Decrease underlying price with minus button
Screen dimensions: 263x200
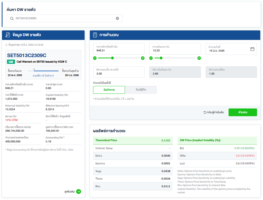point(95,58)
